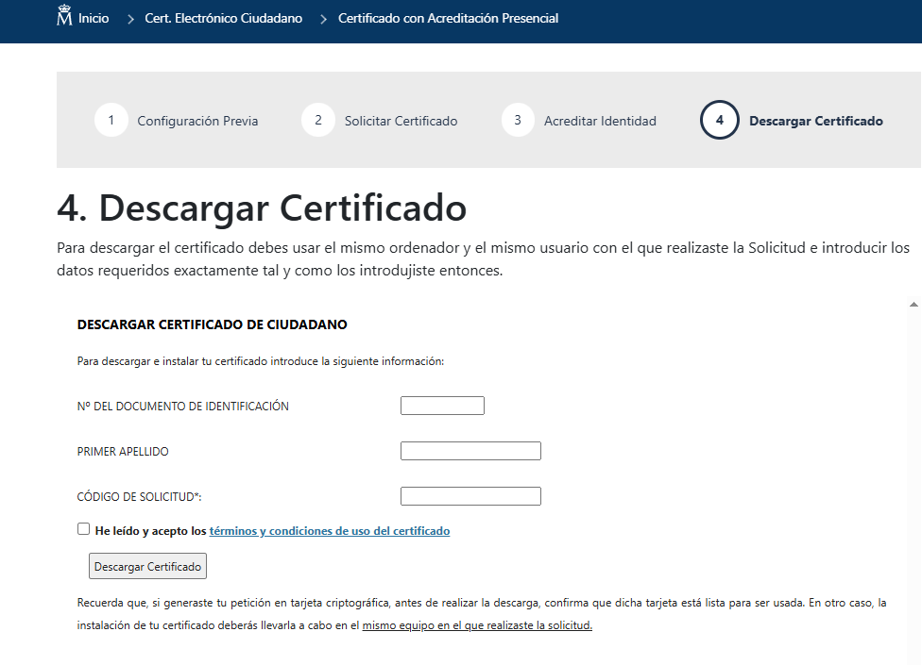Click chevron after Cert. Electrónico Ciudadano
Image resolution: width=922 pixels, height=665 pixels.
pyautogui.click(x=323, y=20)
